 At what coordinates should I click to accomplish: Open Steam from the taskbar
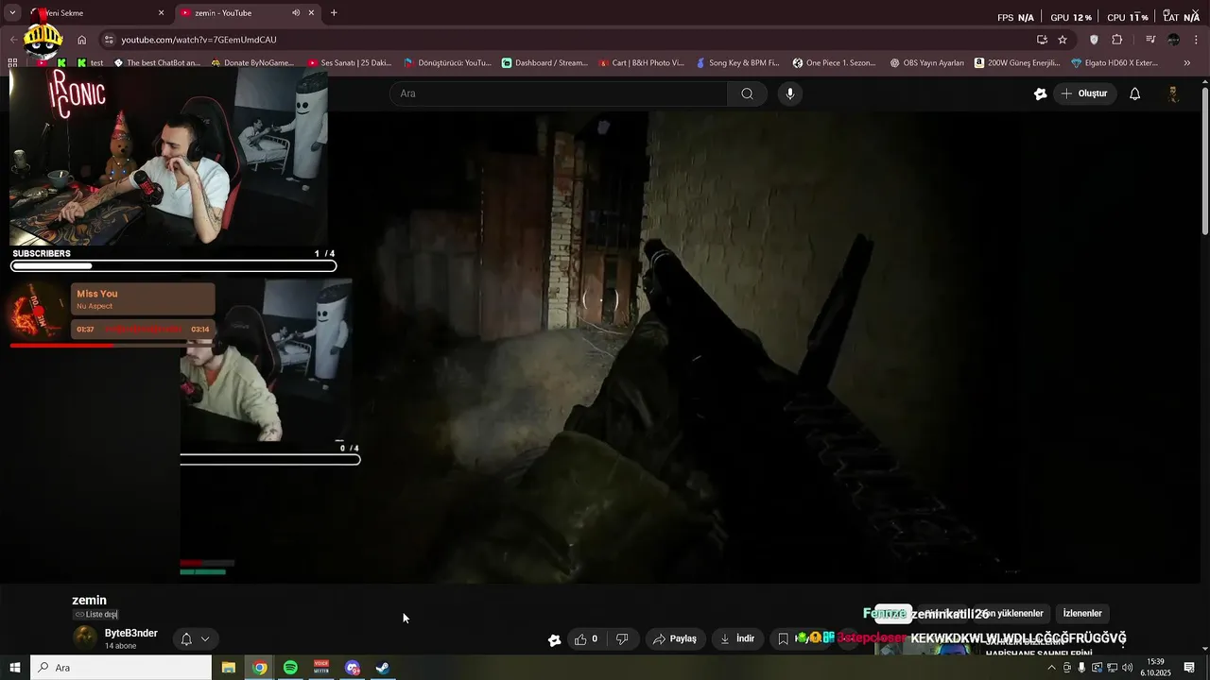coord(383,668)
